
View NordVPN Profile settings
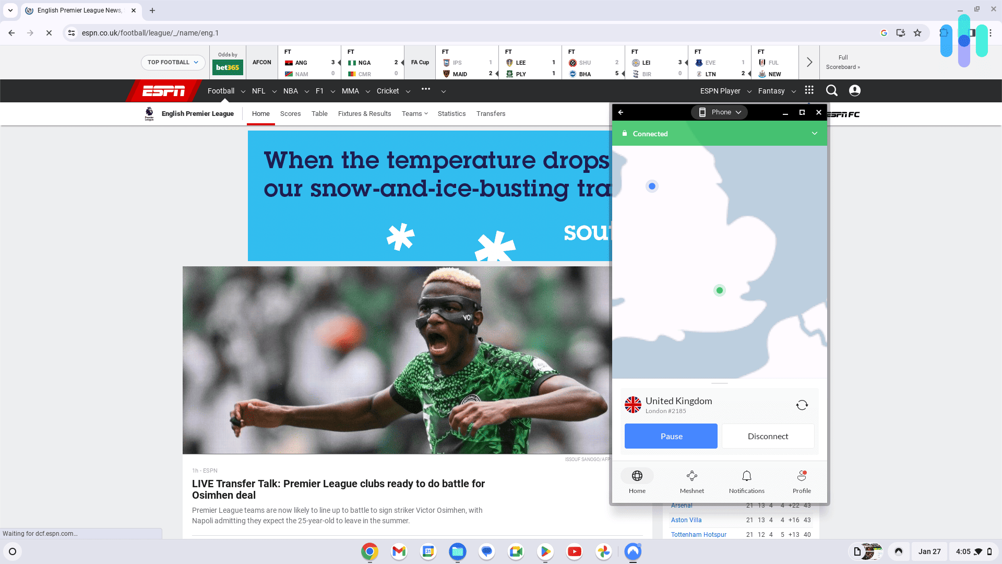pos(801,480)
